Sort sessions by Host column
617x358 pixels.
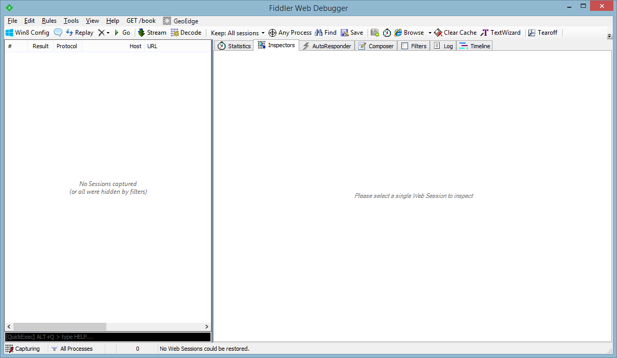(x=113, y=46)
